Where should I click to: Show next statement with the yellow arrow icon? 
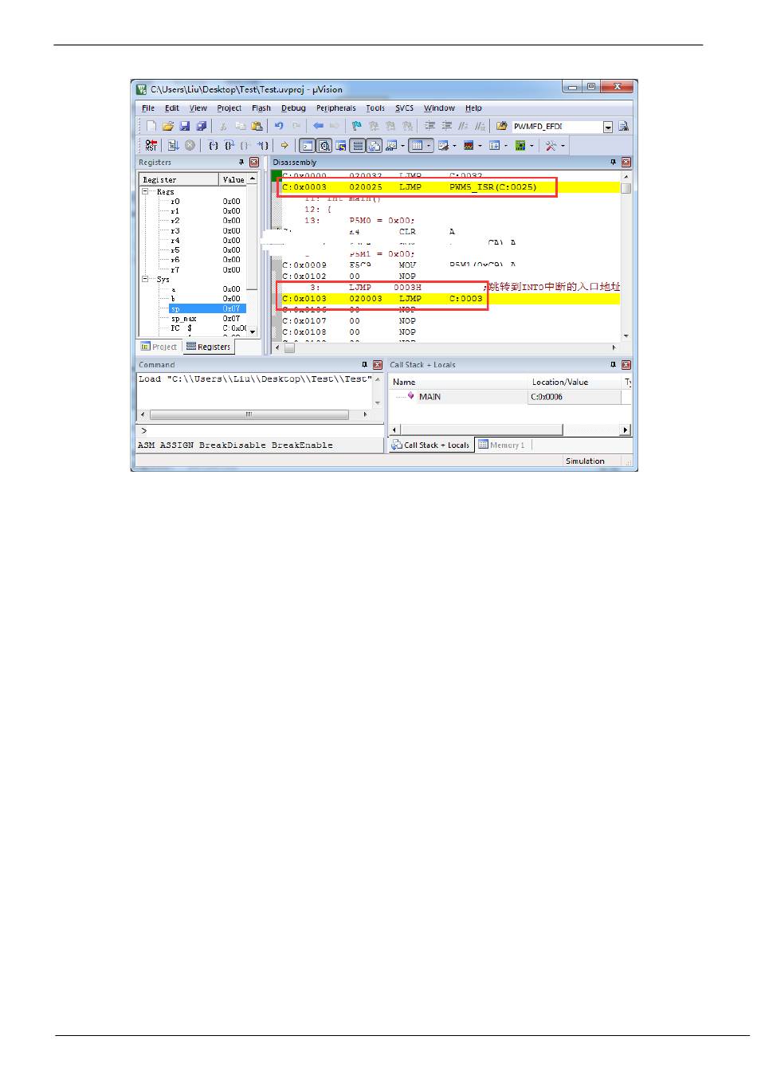tap(284, 145)
